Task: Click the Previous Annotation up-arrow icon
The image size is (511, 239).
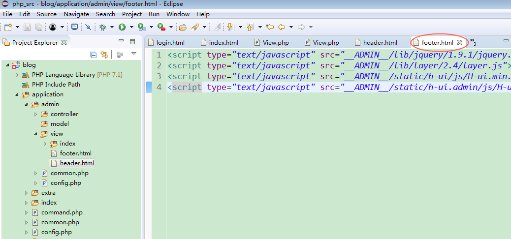Action: pyautogui.click(x=250, y=27)
